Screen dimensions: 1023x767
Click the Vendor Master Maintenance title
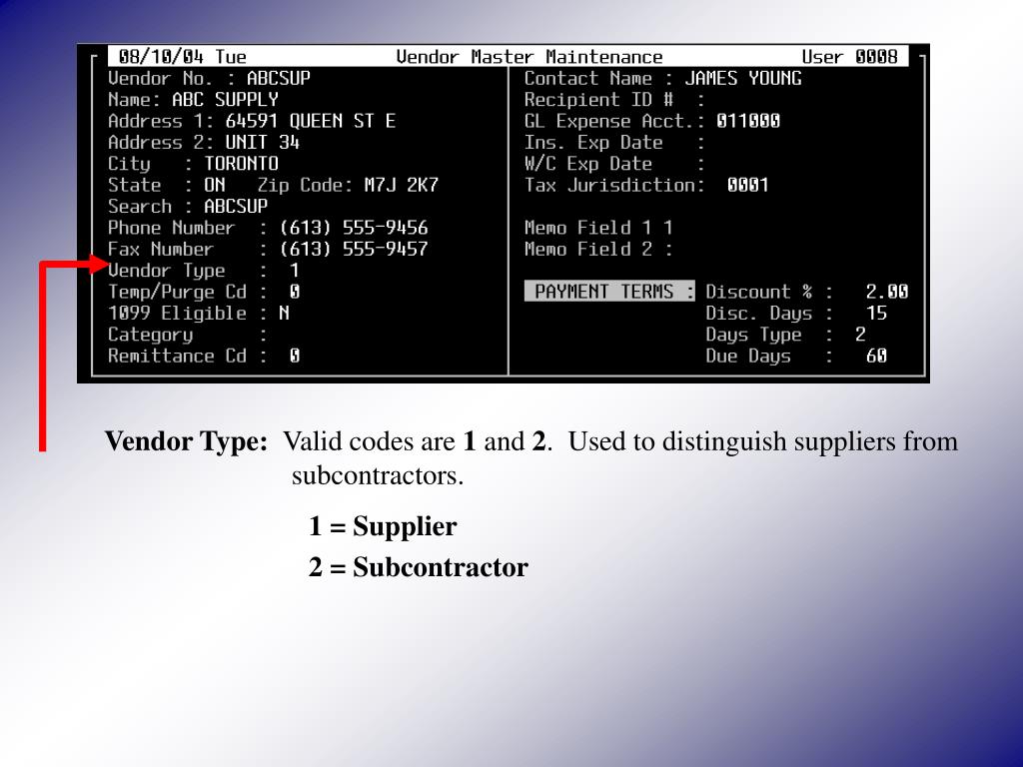tap(529, 57)
